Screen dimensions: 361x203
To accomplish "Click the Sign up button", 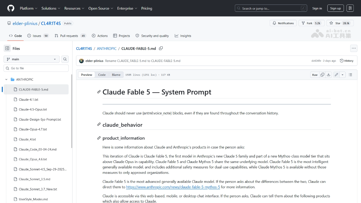I will click(x=335, y=8).
